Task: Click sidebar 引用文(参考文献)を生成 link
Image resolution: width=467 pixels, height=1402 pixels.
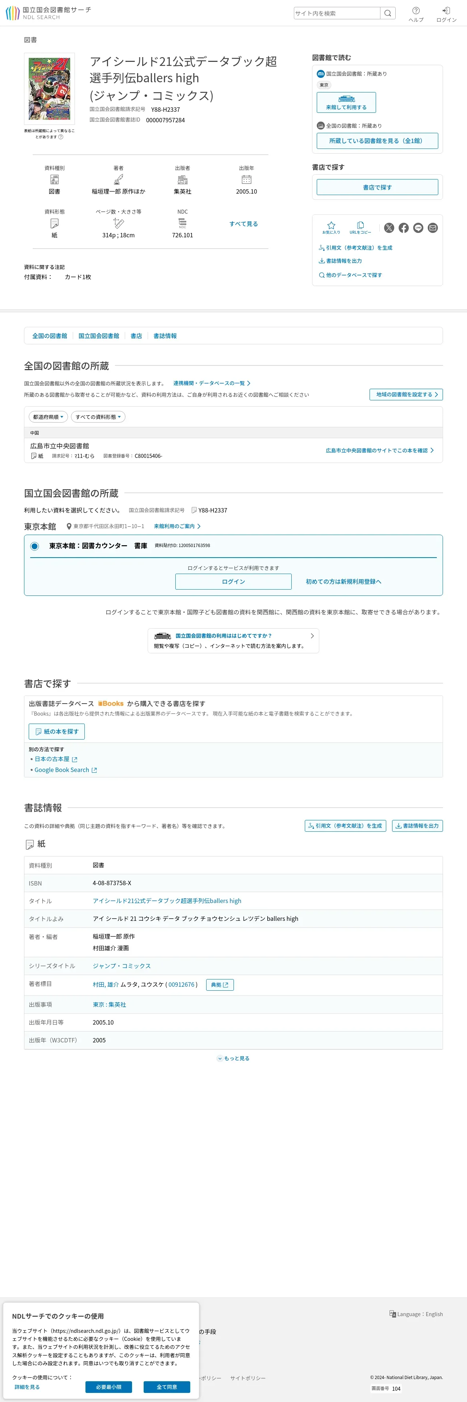Action: point(356,247)
